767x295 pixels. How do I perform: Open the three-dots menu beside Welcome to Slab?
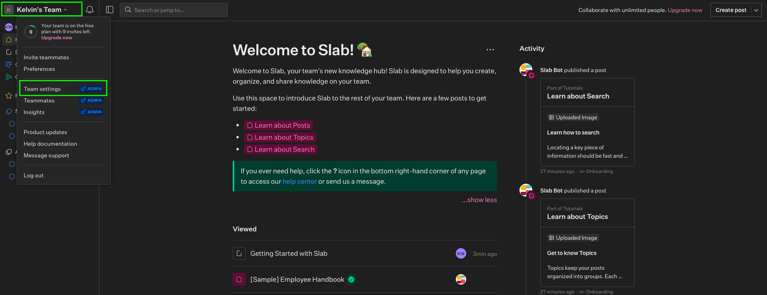tap(490, 50)
